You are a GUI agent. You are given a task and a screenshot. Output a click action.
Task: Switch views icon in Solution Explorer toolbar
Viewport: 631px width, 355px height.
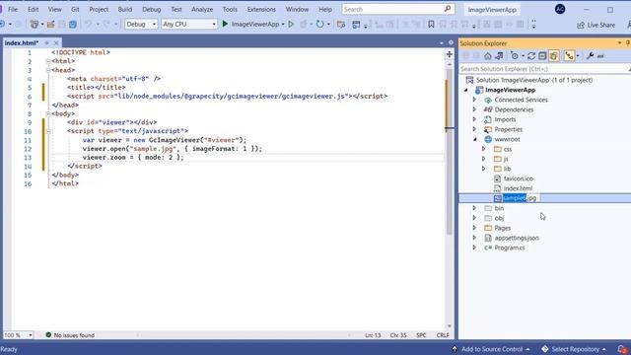pos(499,56)
